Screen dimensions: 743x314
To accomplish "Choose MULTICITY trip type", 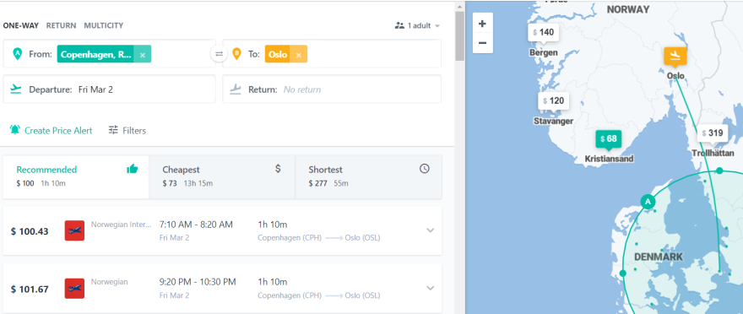I will (x=103, y=25).
